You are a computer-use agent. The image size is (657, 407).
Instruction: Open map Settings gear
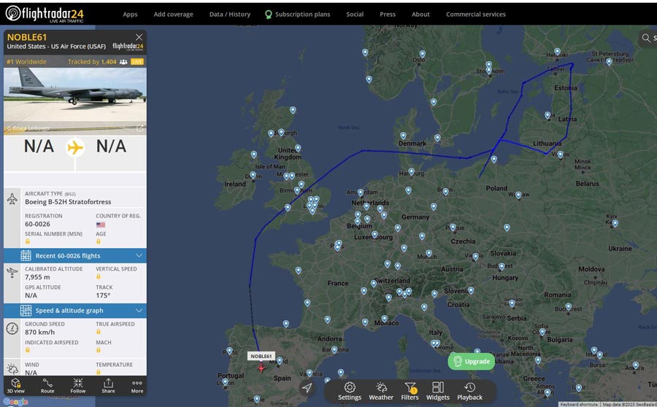[x=350, y=392]
